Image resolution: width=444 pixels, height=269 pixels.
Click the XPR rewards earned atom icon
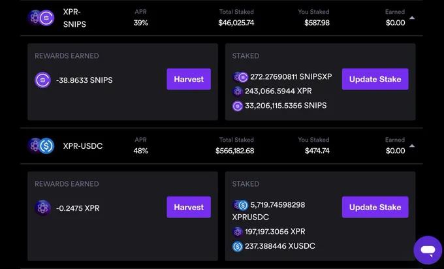pos(42,208)
